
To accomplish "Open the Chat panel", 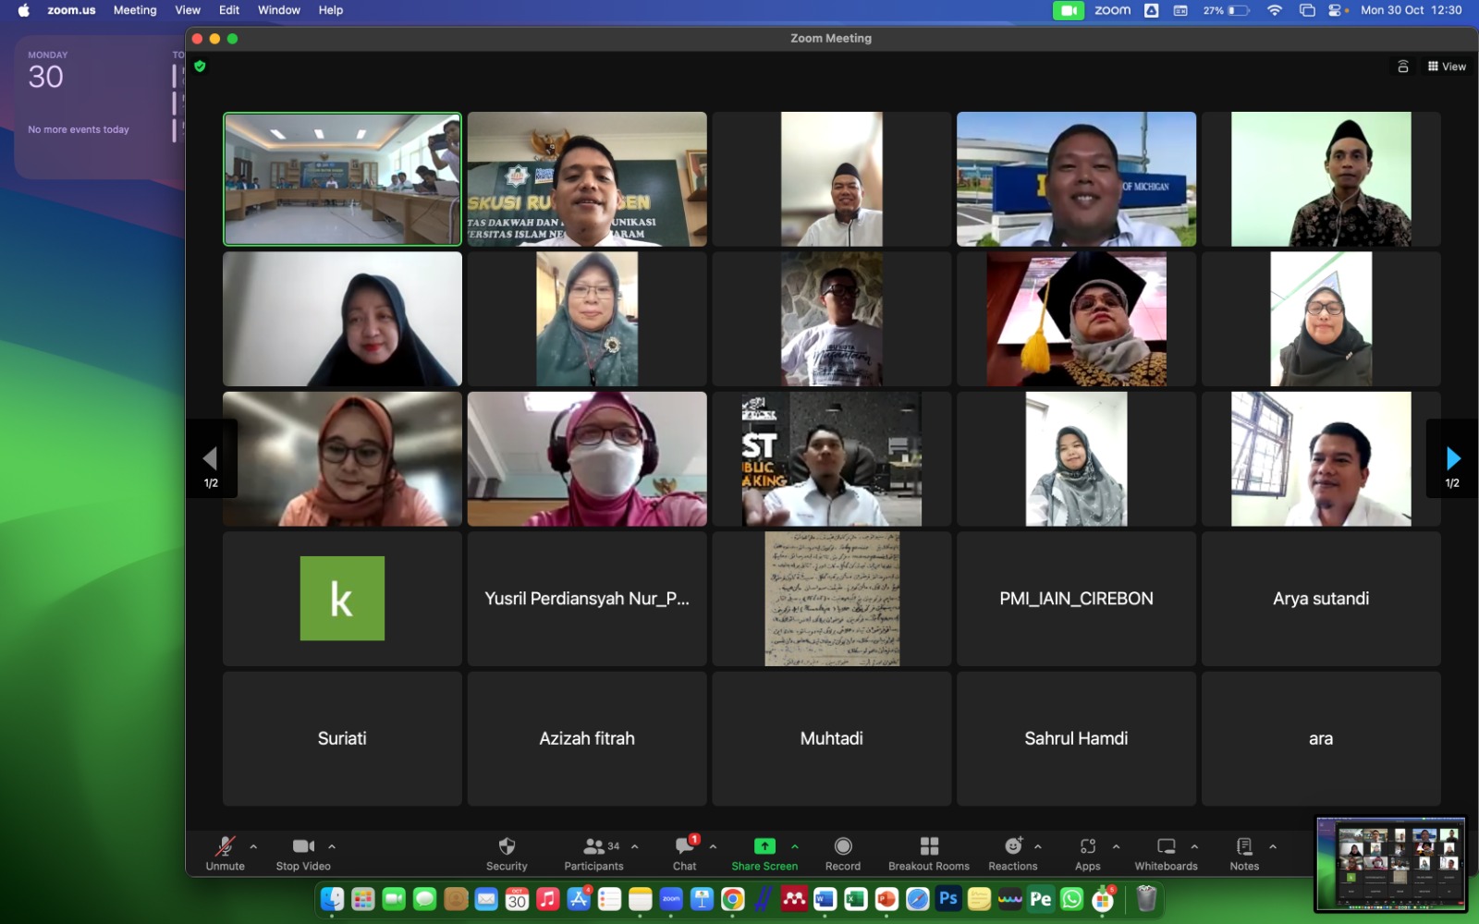I will click(x=685, y=846).
